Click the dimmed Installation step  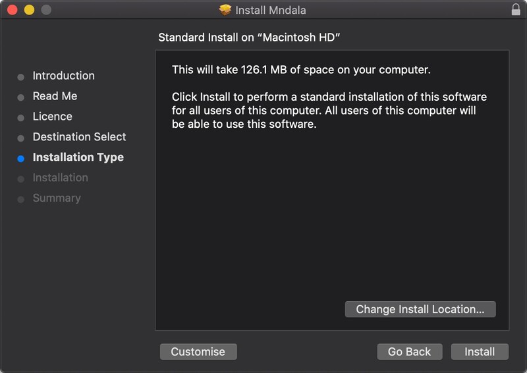pyautogui.click(x=60, y=178)
